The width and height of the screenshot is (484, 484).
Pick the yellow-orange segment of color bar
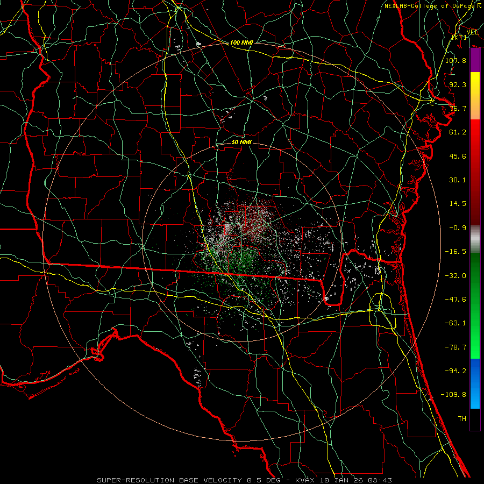click(x=475, y=96)
